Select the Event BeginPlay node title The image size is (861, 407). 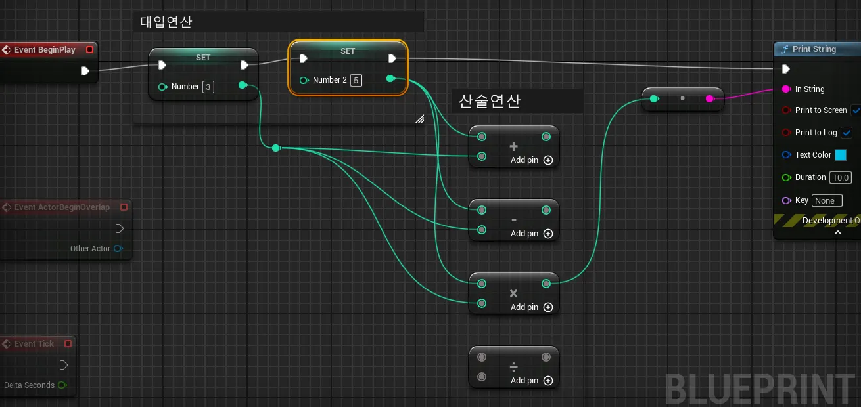(45, 50)
